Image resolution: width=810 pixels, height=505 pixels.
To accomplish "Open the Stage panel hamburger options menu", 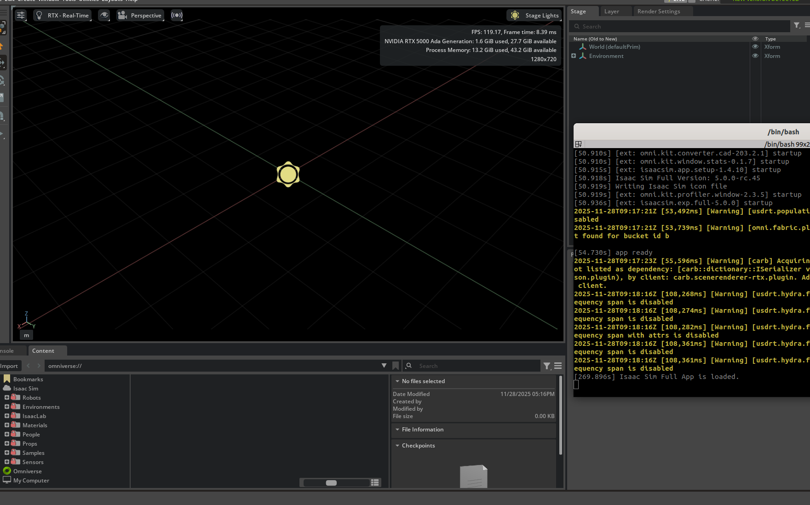I will point(807,26).
